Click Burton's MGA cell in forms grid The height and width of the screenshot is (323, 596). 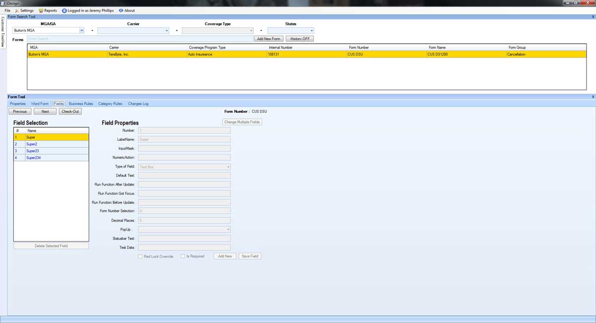point(67,54)
